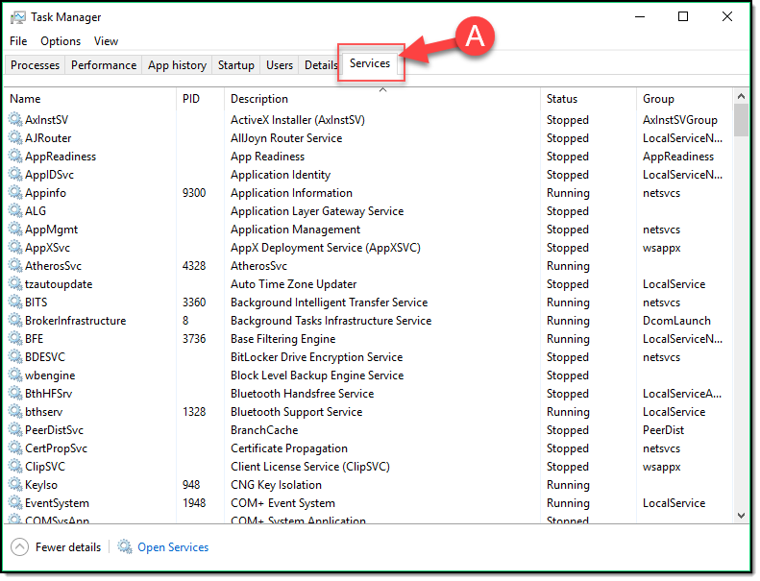This screenshot has height=581, width=760.
Task: Open the View menu
Action: pyautogui.click(x=106, y=41)
